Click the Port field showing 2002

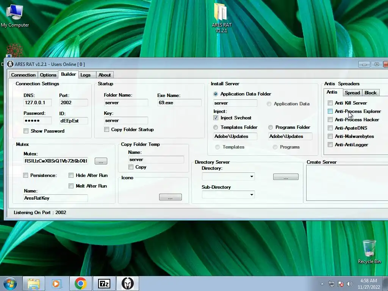point(74,103)
